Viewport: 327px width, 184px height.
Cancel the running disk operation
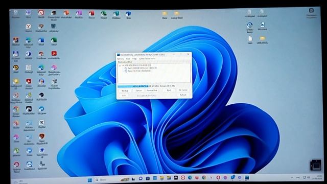click(x=138, y=91)
